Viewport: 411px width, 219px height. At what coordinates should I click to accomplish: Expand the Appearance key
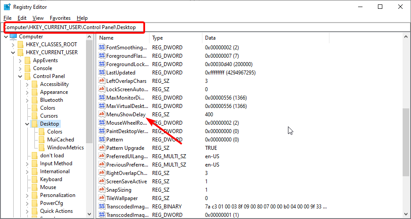pos(27,92)
